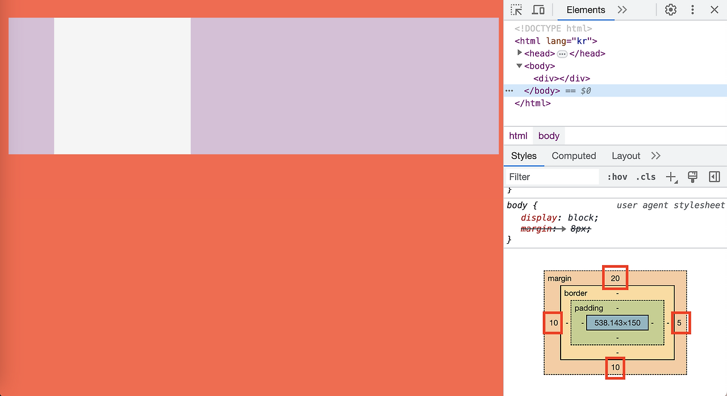The image size is (727, 396).
Task: Click the bottom margin value 10
Action: point(615,368)
